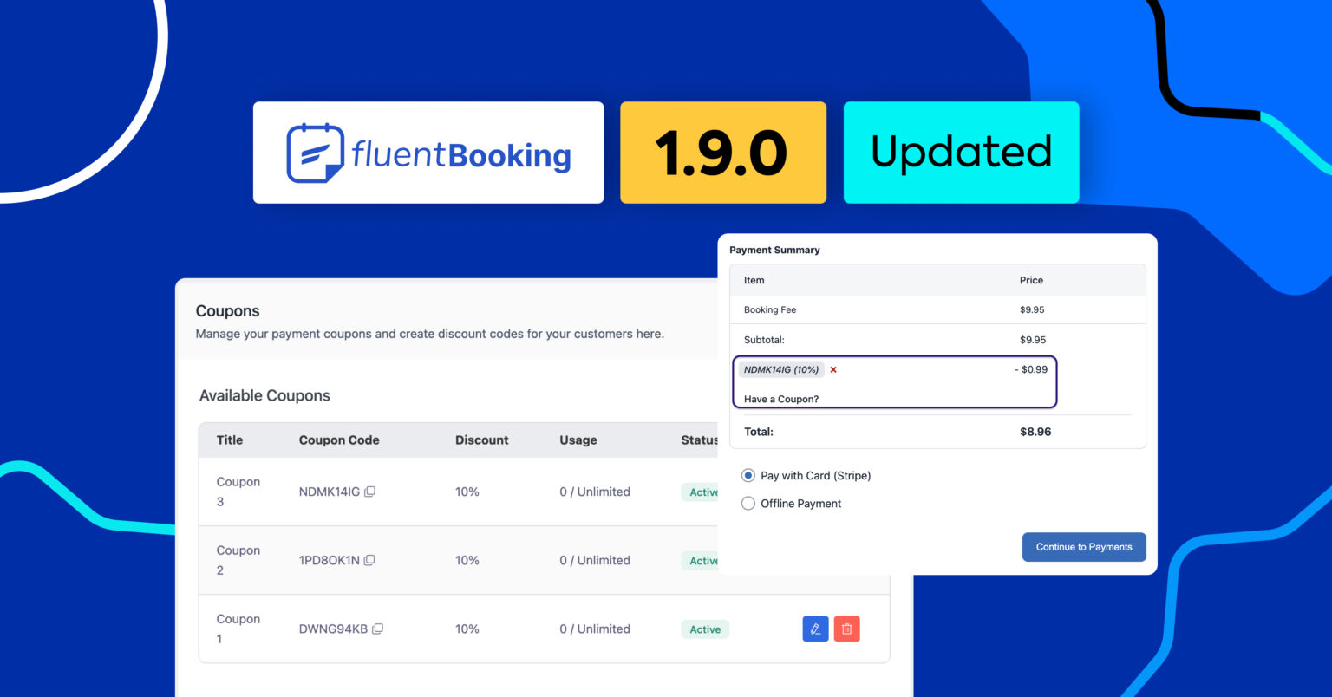
Task: Sort by Coupon Code column header
Action: (339, 440)
